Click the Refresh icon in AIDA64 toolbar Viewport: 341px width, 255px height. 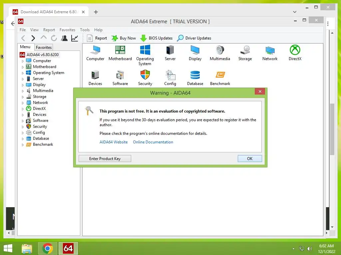(x=54, y=38)
